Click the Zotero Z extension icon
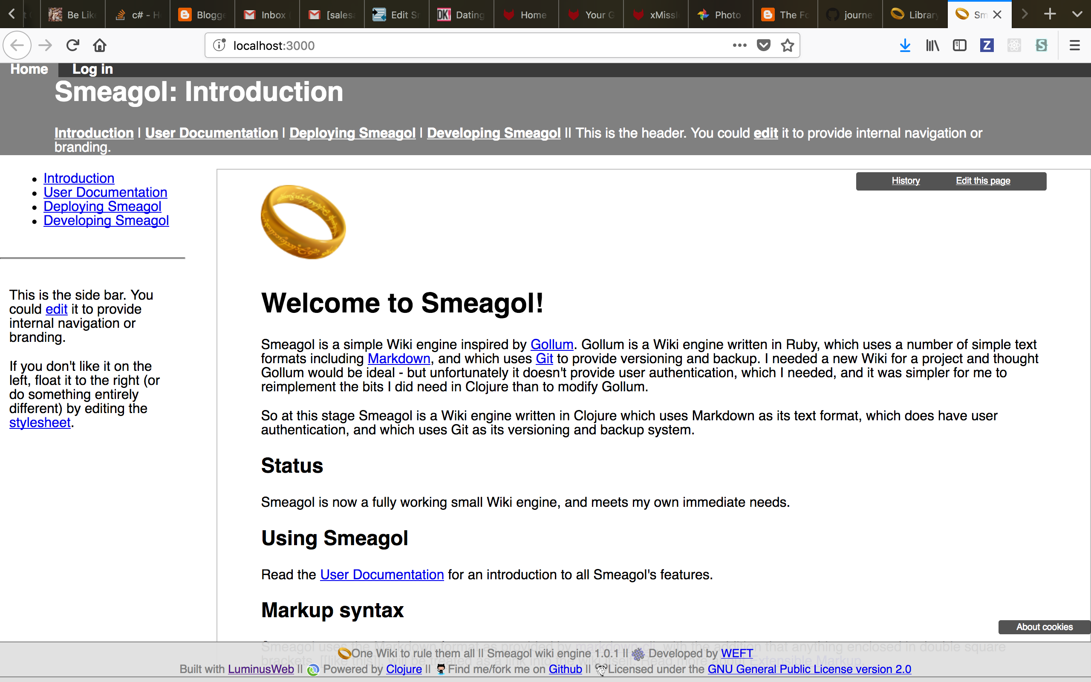The width and height of the screenshot is (1091, 682). pyautogui.click(x=987, y=45)
